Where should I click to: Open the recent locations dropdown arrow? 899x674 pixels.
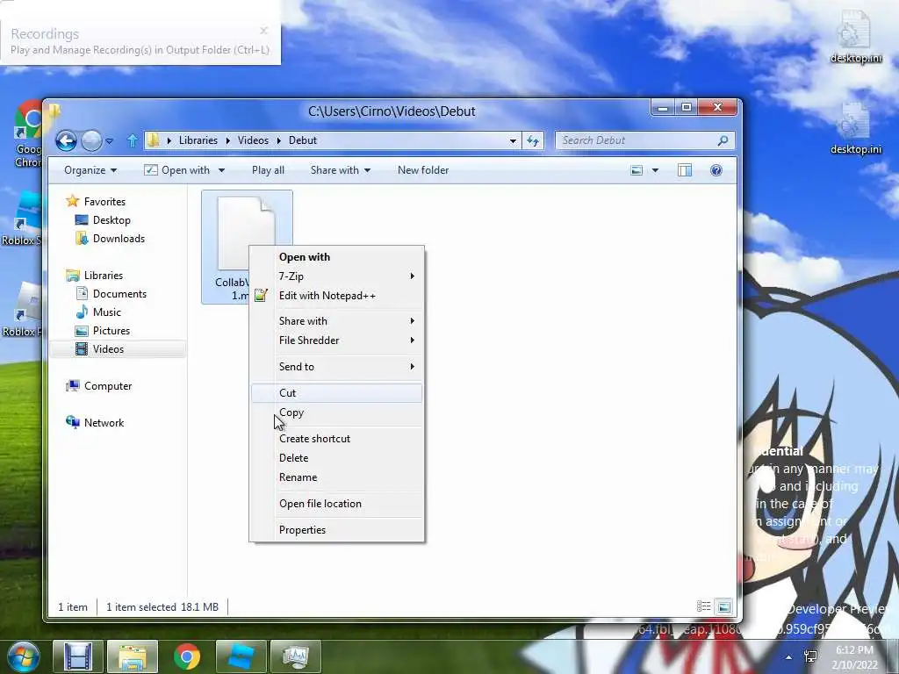(x=110, y=141)
